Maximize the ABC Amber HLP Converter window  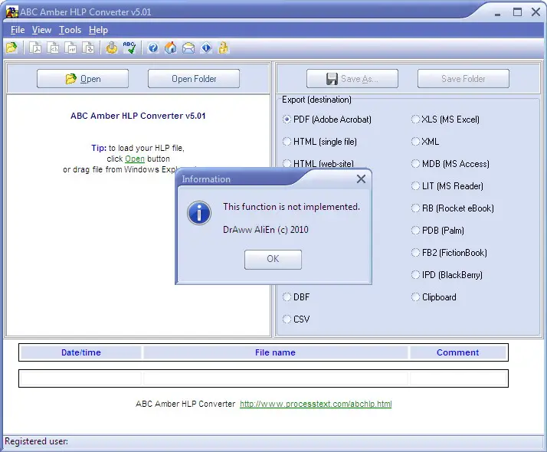[517, 12]
